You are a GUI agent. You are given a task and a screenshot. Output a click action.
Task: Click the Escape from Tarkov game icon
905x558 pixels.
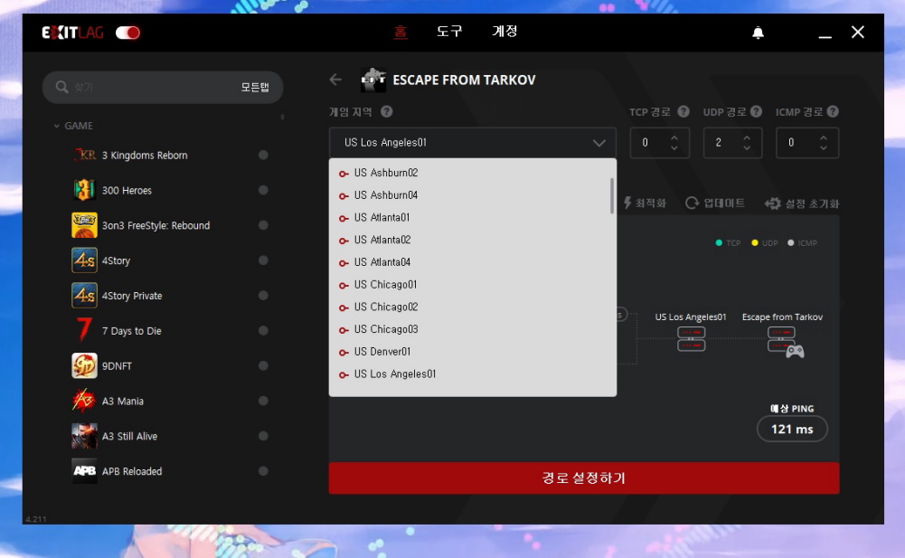click(373, 80)
